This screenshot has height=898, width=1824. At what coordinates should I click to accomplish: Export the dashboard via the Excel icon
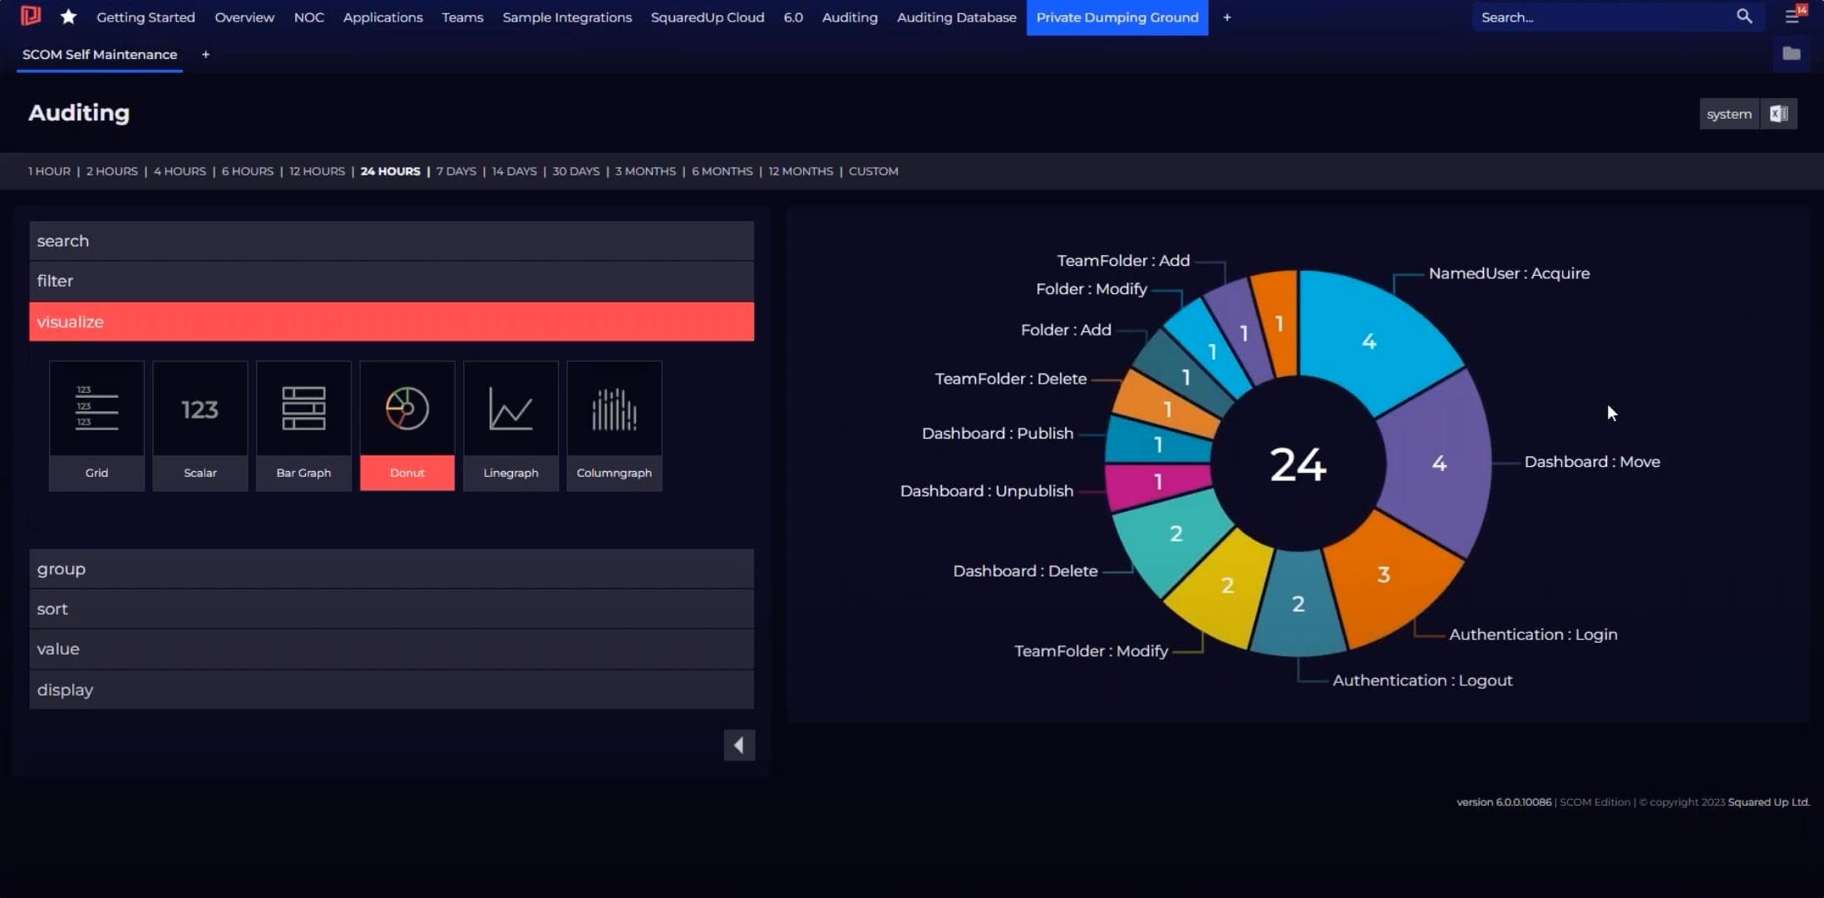click(1779, 114)
